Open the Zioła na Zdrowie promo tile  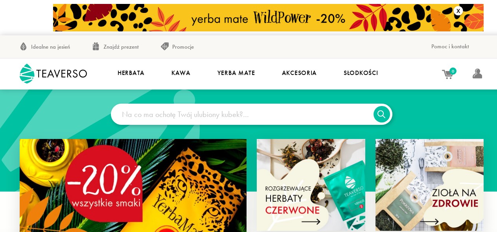429,185
